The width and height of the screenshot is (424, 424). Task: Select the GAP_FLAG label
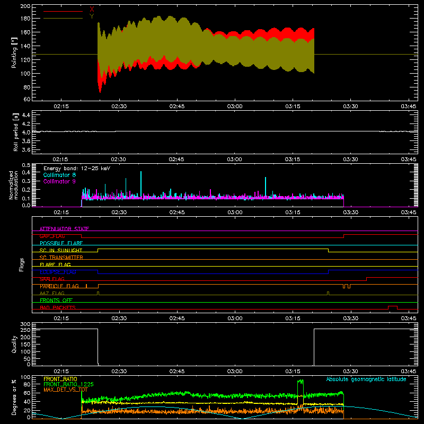52,236
